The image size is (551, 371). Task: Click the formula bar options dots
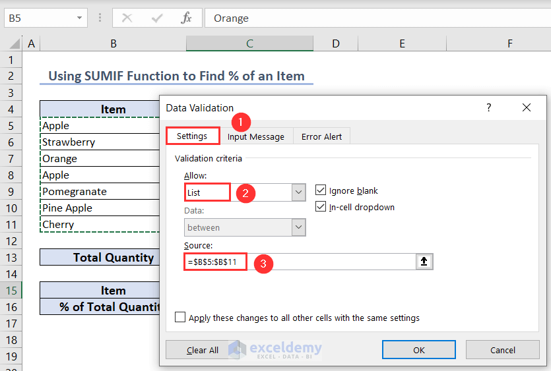pos(100,18)
